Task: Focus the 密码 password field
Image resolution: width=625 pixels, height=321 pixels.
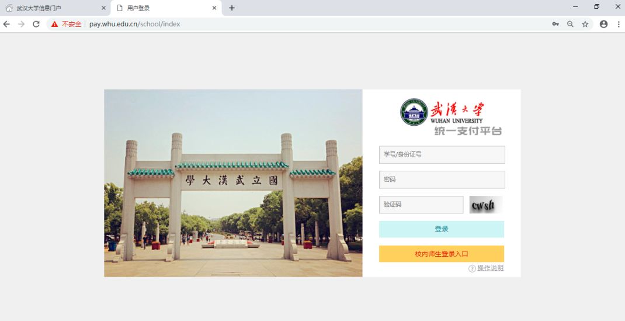Action: pyautogui.click(x=442, y=180)
